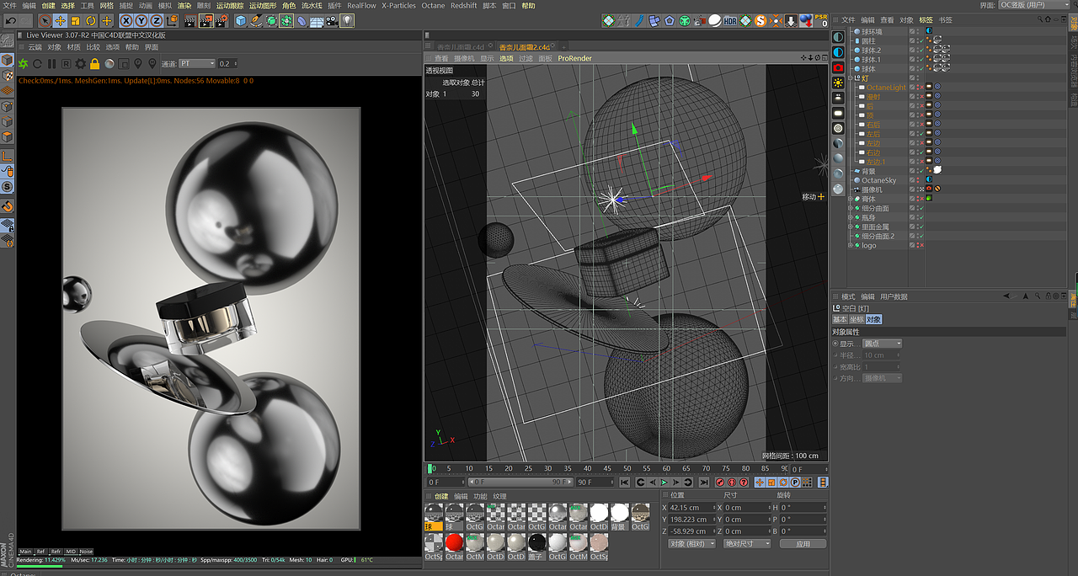This screenshot has height=576, width=1078.
Task: Open the 创建 menu in menu bar
Action: 48,5
